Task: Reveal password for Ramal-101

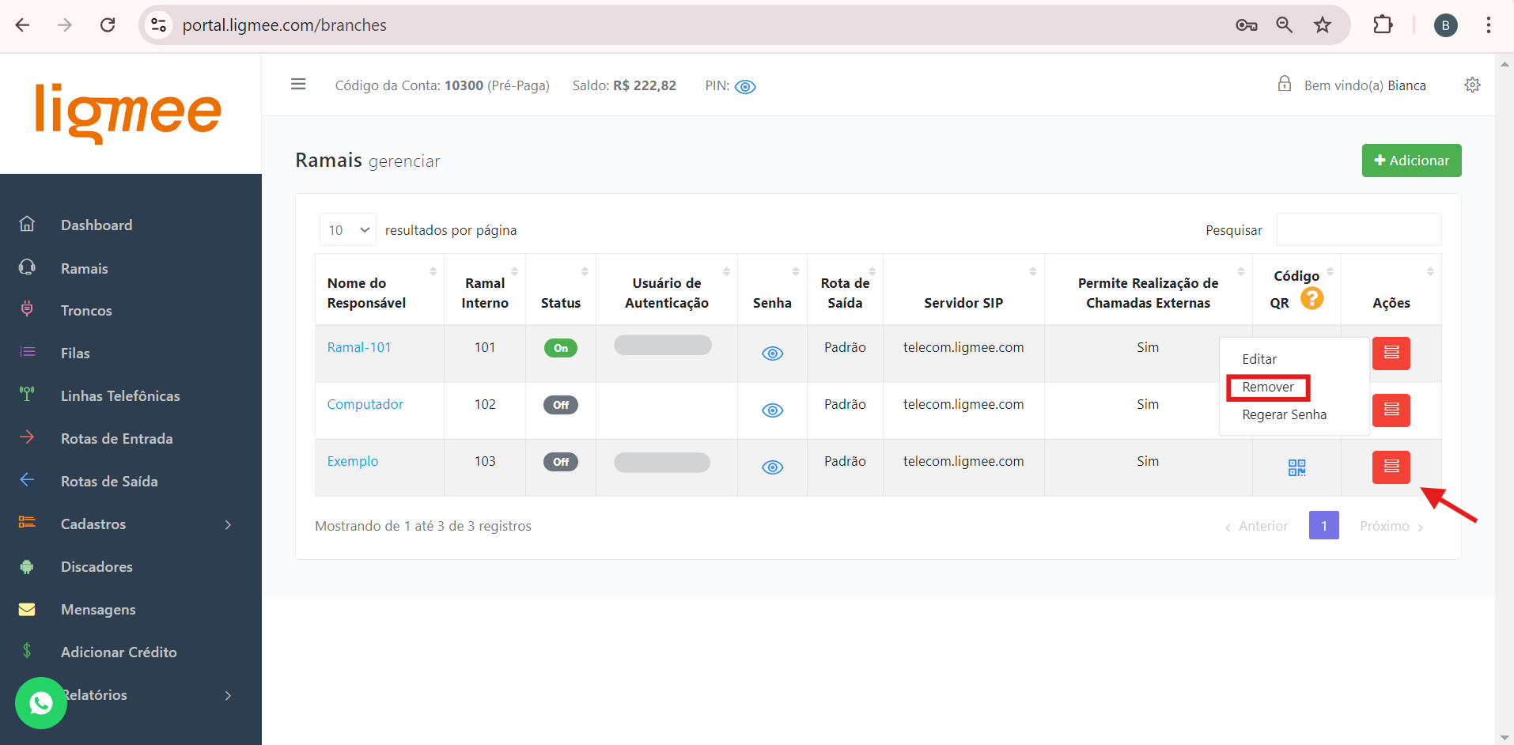Action: pyautogui.click(x=772, y=354)
